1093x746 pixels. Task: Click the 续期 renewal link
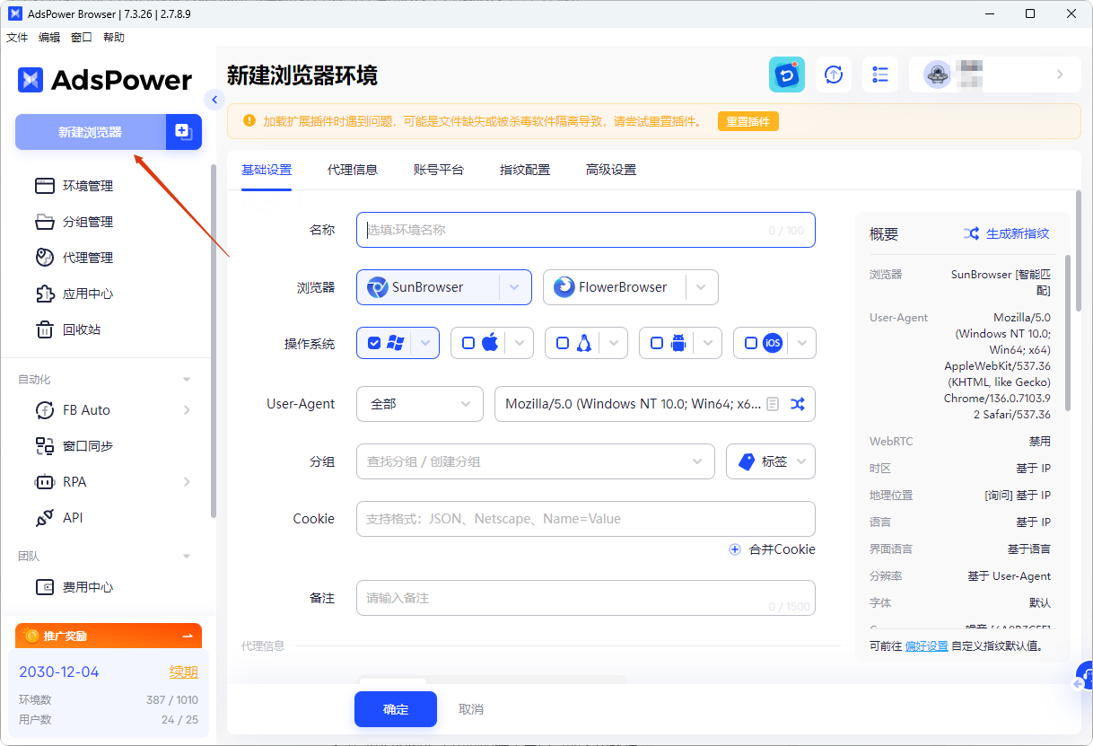coord(184,671)
